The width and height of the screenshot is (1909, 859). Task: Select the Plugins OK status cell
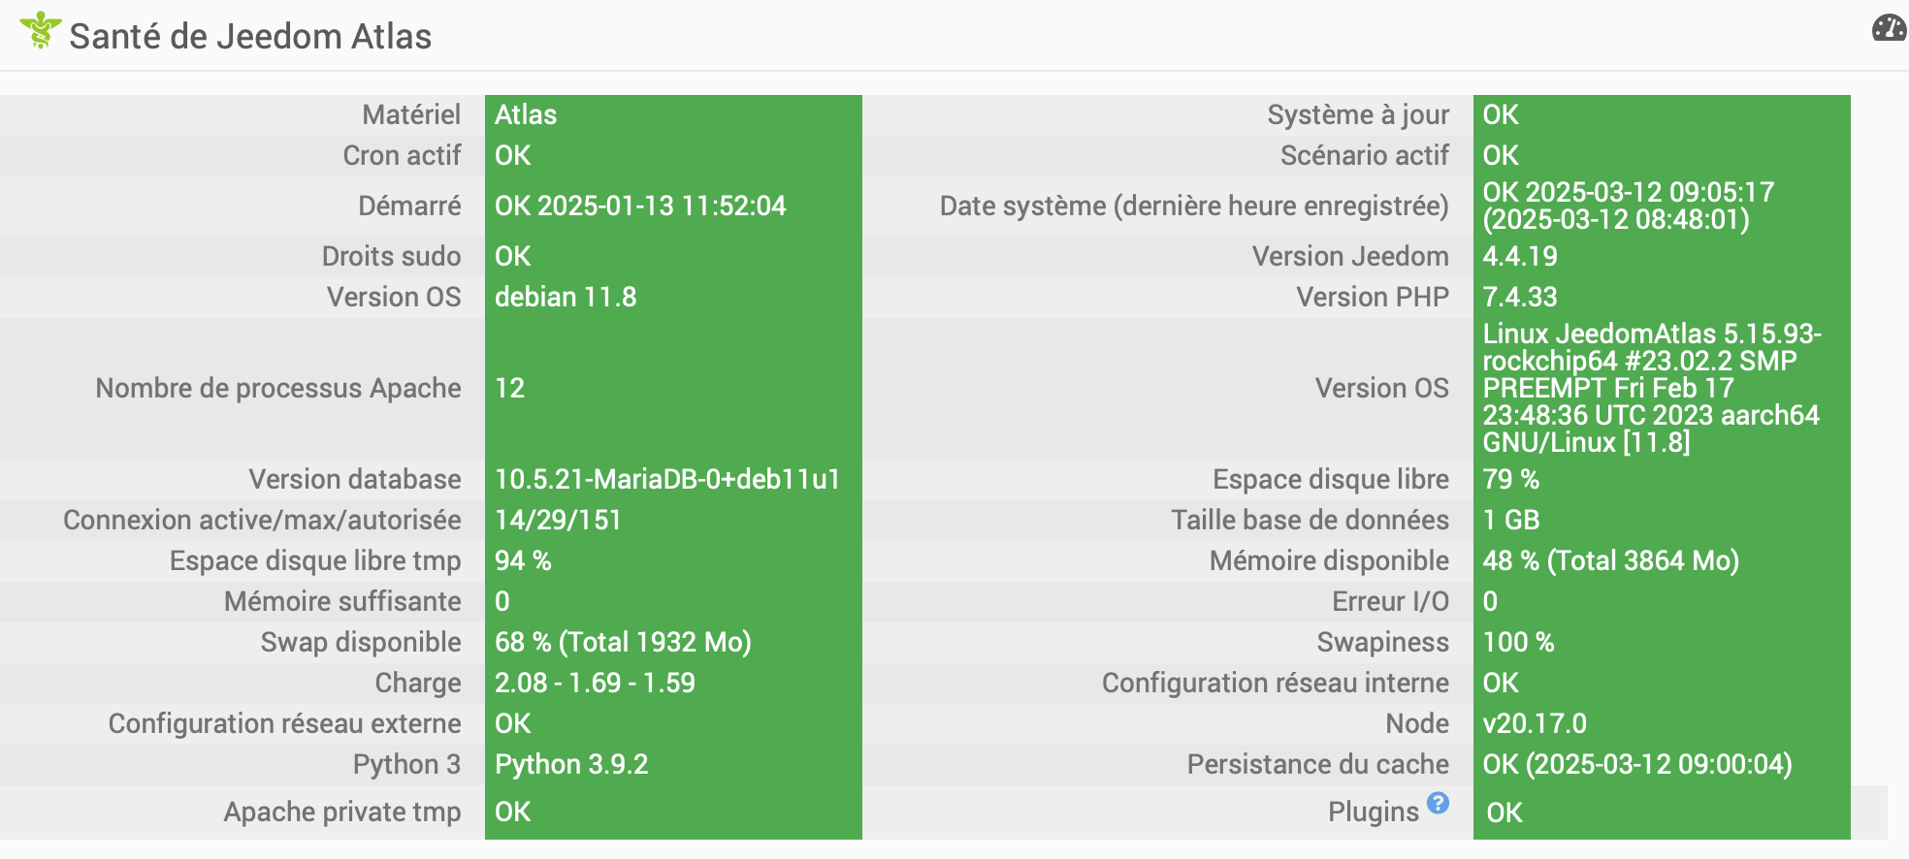pos(1662,812)
